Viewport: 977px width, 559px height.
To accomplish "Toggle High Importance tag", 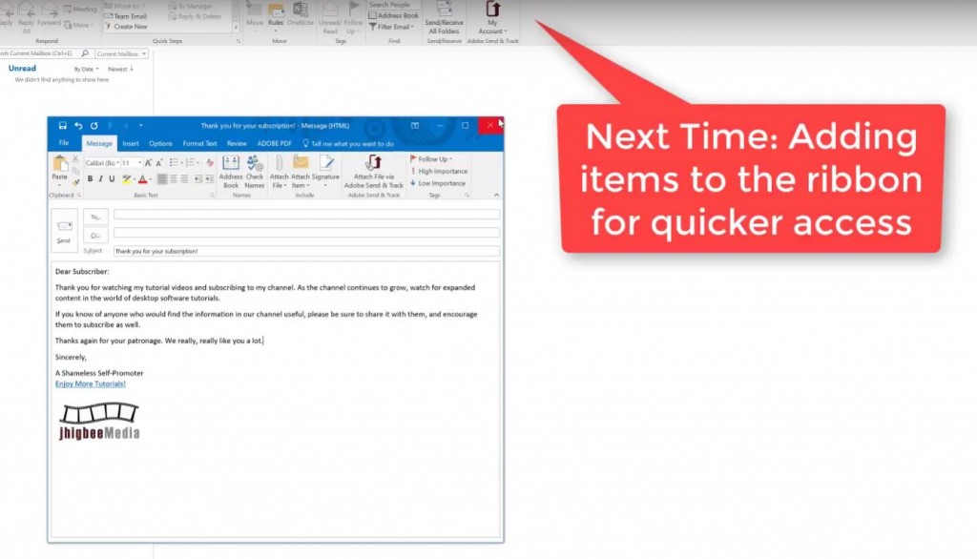I will [439, 172].
